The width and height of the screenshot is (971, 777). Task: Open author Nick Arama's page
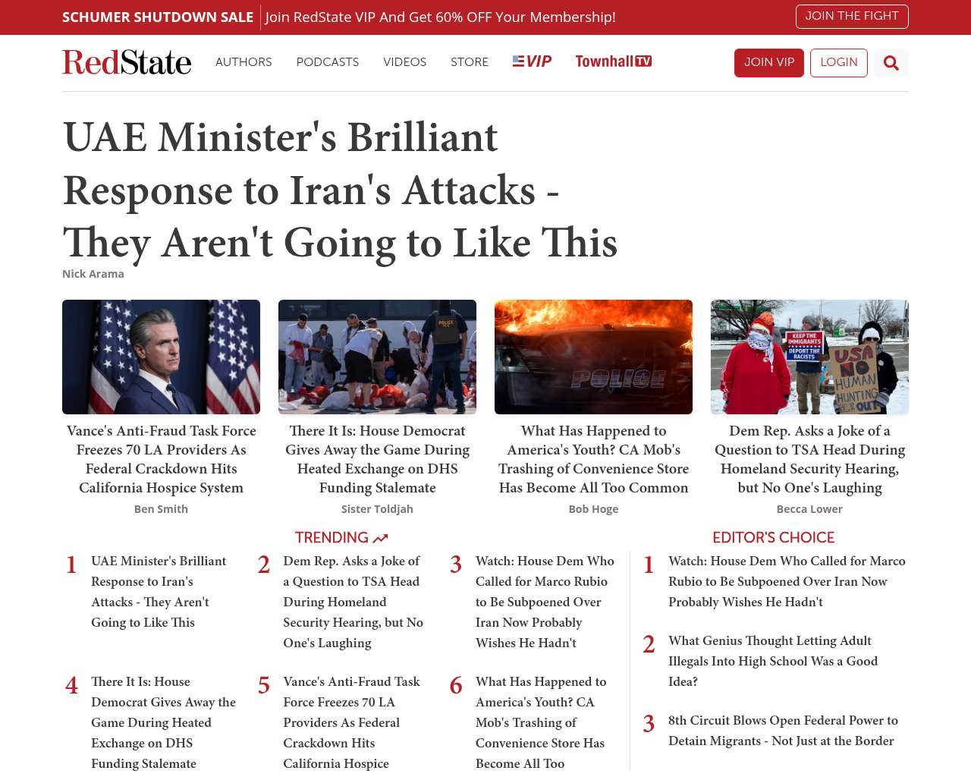93,274
